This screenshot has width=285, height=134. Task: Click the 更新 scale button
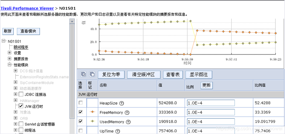(x=207, y=85)
